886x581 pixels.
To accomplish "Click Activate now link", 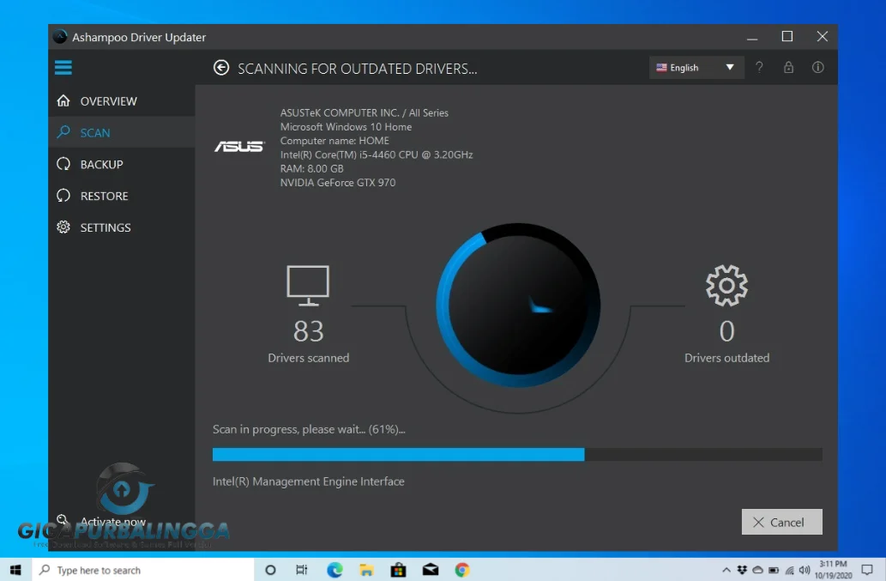I will click(x=113, y=521).
